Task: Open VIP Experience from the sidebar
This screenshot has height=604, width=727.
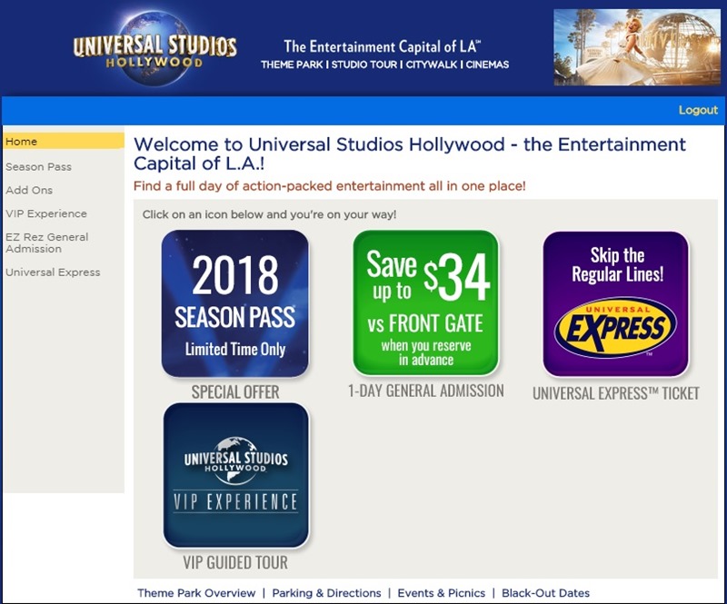Action: [46, 213]
